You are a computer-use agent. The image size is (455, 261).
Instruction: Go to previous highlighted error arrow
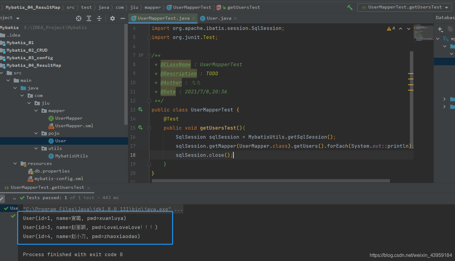pyautogui.click(x=401, y=28)
